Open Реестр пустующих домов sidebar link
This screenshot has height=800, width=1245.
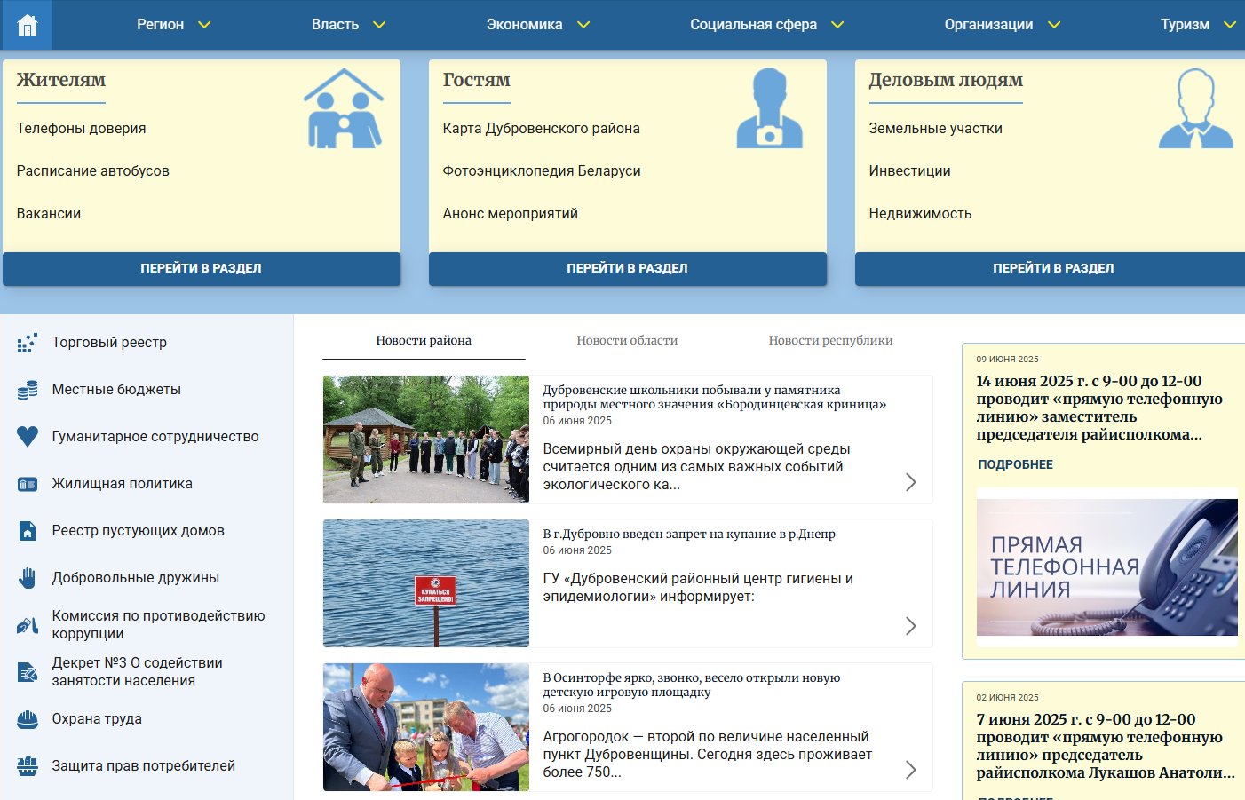(138, 531)
